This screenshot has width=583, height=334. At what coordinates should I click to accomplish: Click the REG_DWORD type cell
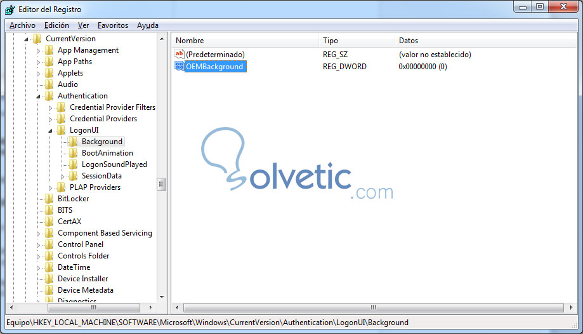[344, 67]
